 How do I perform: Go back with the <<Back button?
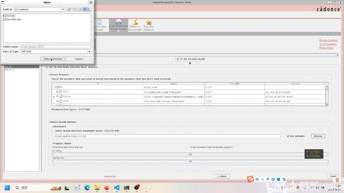click(x=222, y=176)
